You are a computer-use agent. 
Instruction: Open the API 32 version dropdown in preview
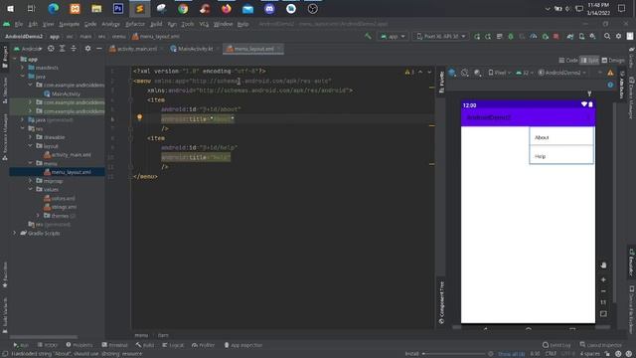coord(525,73)
